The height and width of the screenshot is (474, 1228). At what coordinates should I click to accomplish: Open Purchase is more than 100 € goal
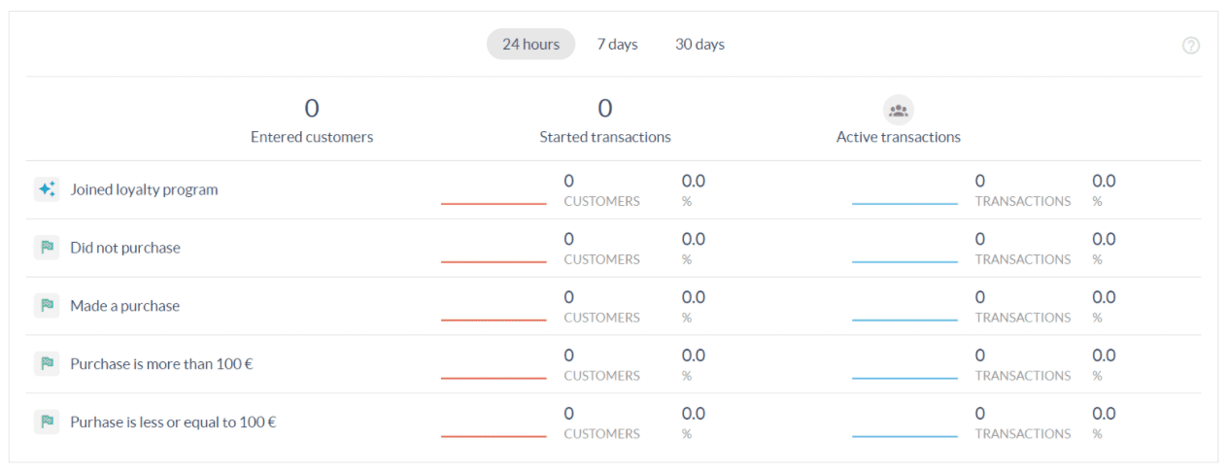(161, 365)
